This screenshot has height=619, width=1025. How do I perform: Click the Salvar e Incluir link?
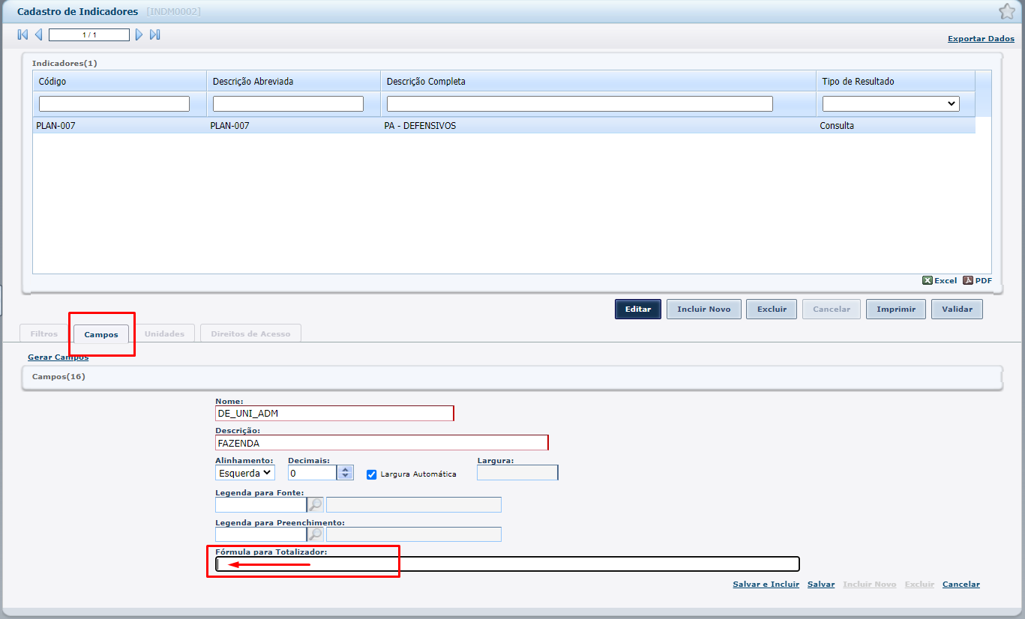point(766,584)
